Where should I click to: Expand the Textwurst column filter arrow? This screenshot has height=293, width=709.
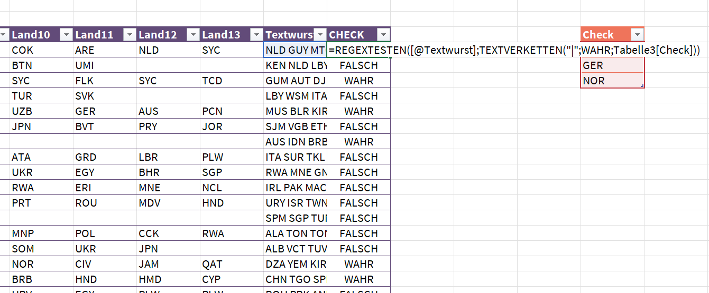(320, 35)
